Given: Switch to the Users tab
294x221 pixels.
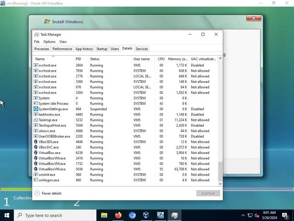Looking at the screenshot, I should (115, 49).
